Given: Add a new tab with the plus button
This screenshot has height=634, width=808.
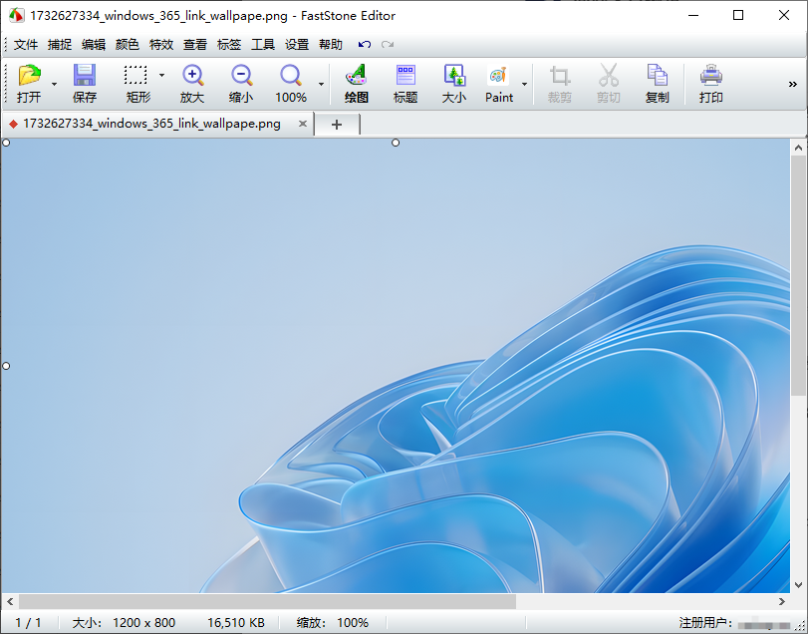Looking at the screenshot, I should [x=337, y=125].
